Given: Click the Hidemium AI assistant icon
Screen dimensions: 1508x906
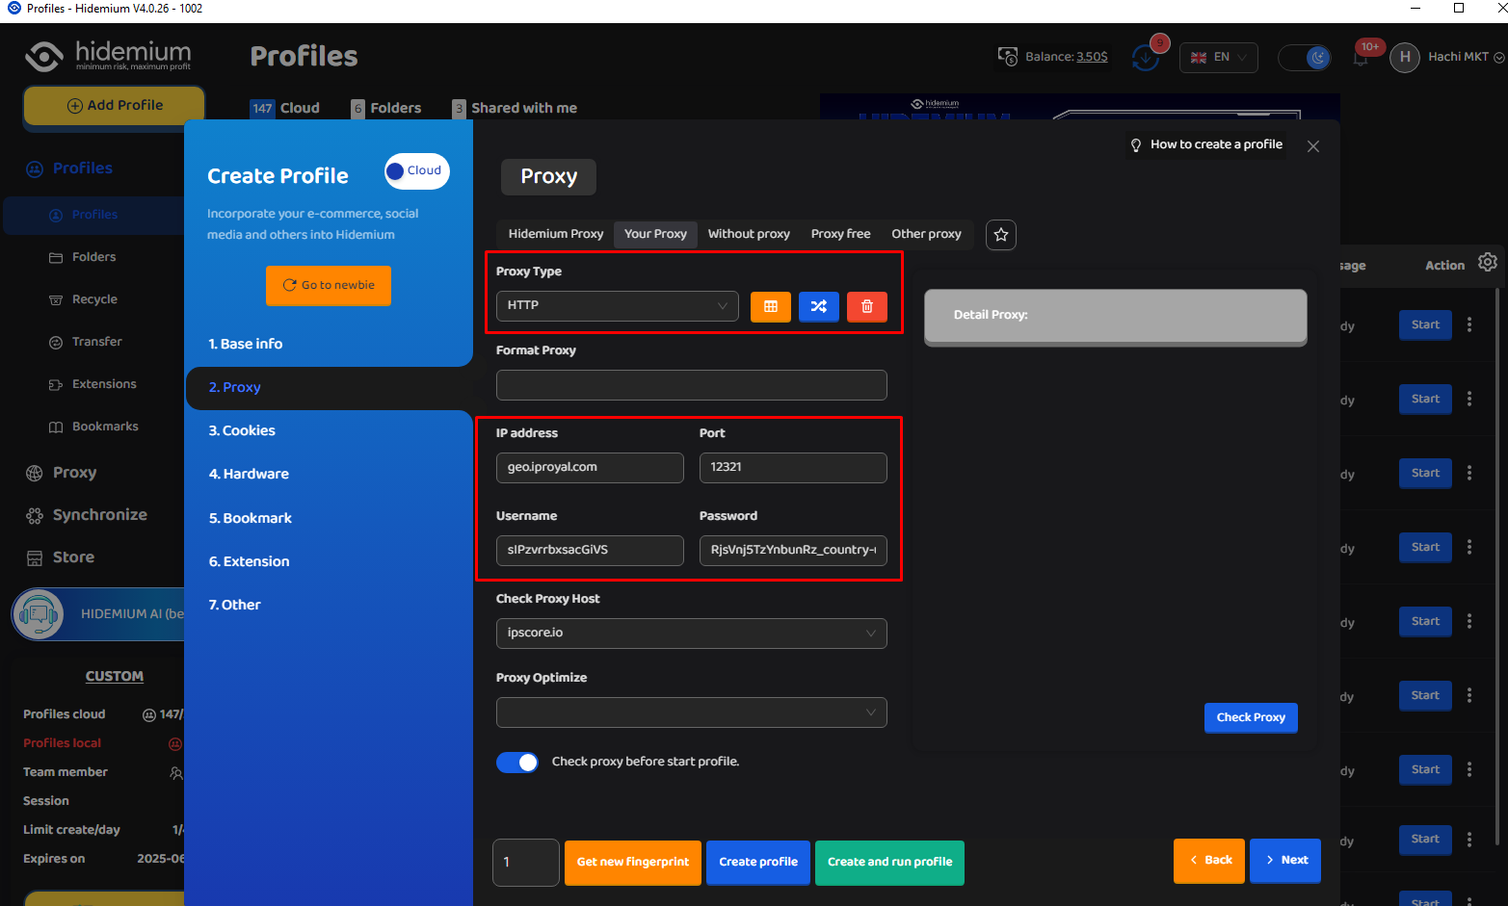Looking at the screenshot, I should pos(39,613).
